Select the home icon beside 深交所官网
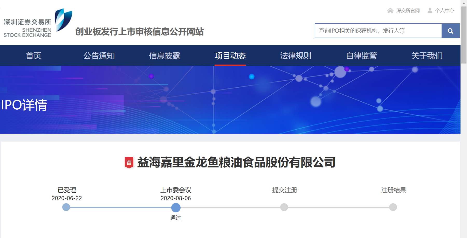The image size is (467, 238). pos(390,11)
